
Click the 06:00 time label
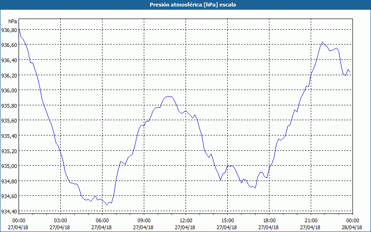[x=102, y=221]
